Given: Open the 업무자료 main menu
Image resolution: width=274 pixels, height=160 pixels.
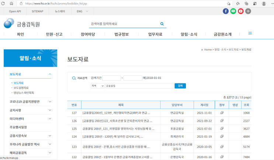Looking at the screenshot, I should point(155,34).
